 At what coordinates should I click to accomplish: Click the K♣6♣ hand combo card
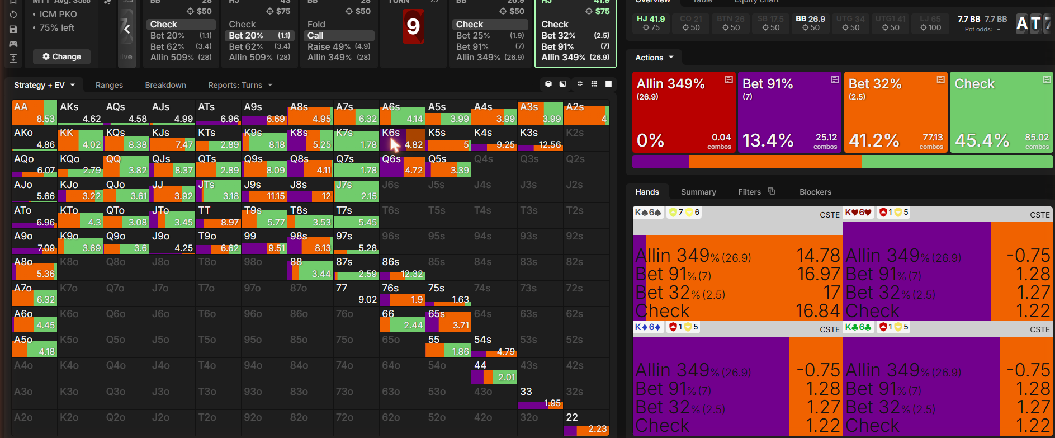coord(949,378)
